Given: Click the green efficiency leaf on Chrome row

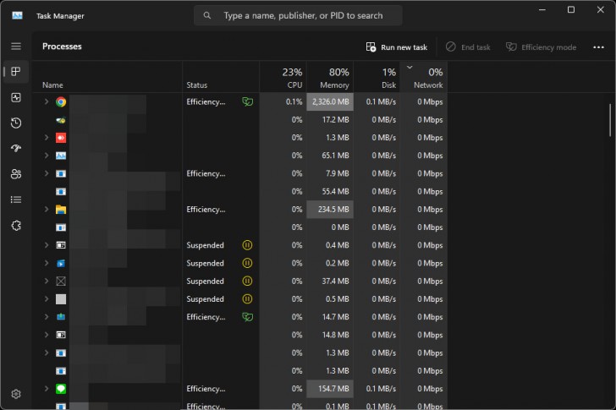Looking at the screenshot, I should [247, 102].
